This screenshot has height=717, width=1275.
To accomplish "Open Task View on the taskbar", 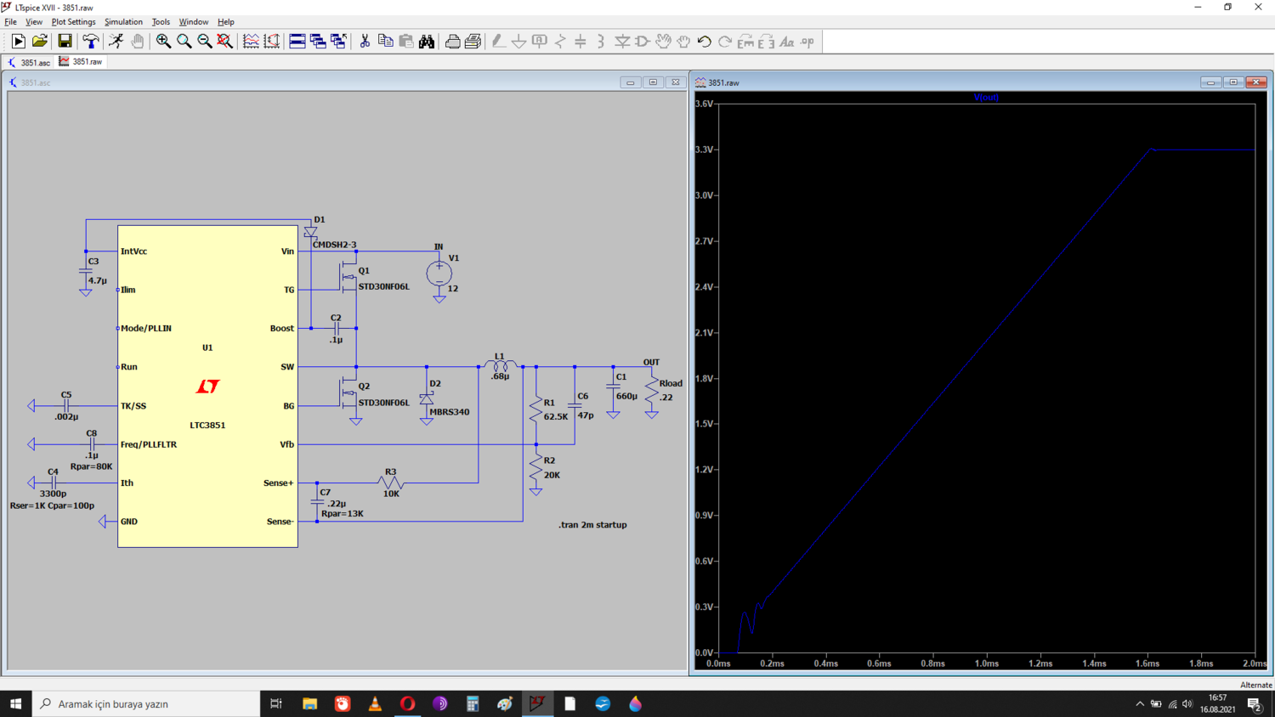I will coord(275,703).
